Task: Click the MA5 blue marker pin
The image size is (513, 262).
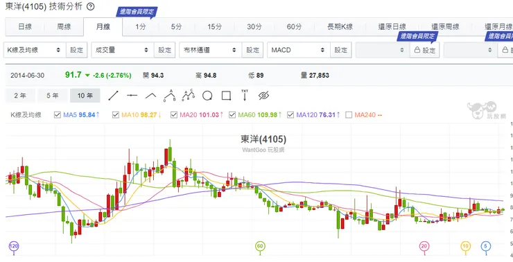Action: click(486, 247)
